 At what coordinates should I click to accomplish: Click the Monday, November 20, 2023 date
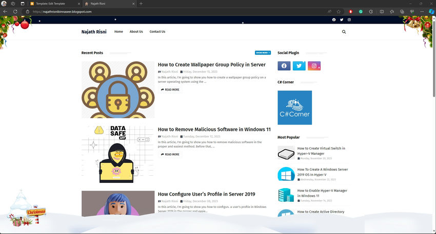(316, 158)
